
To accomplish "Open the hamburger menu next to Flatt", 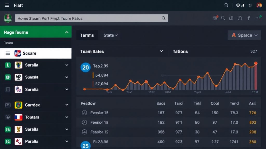I will pos(7,5).
